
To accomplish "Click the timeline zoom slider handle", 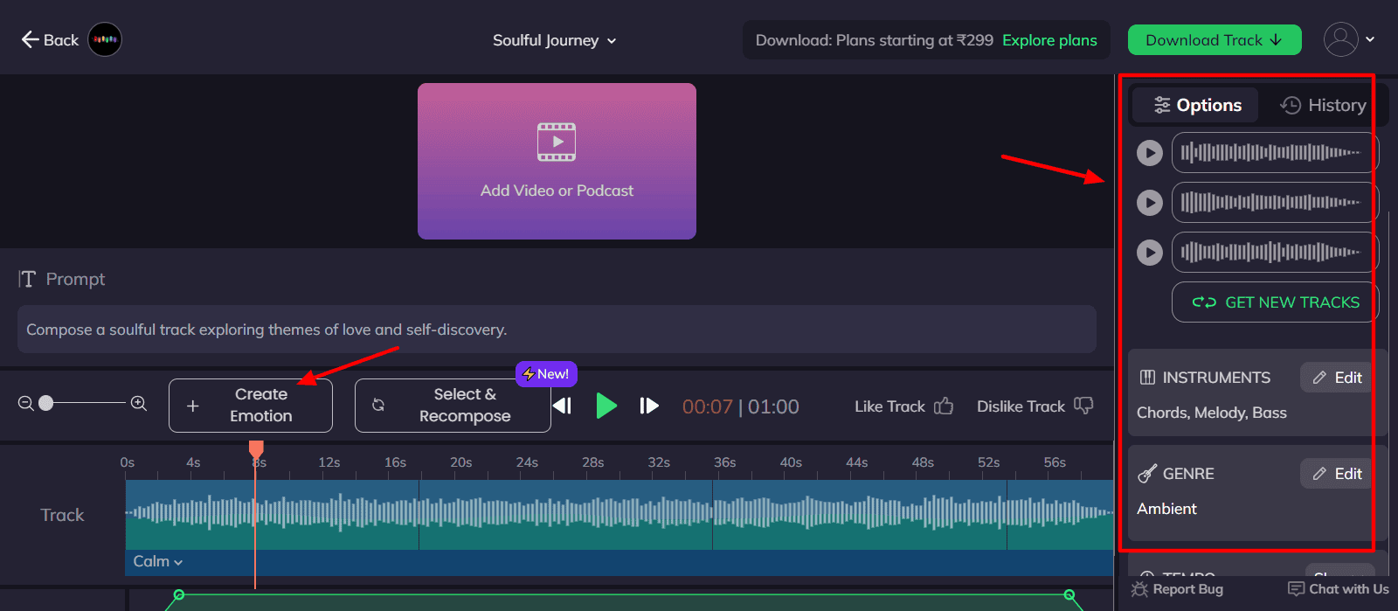I will click(x=46, y=403).
